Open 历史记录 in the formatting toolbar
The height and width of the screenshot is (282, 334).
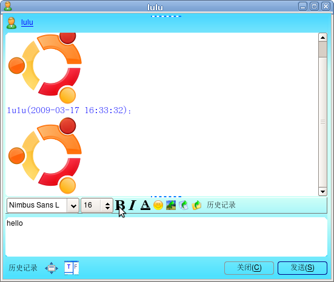coord(221,205)
